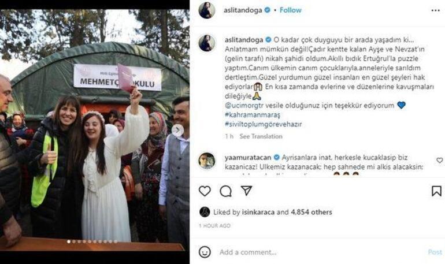Open the #kahramanmaraş hashtag
The height and width of the screenshot is (264, 445).
(253, 115)
